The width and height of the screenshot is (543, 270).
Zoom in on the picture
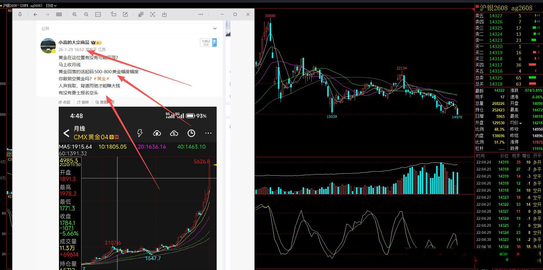[x=75, y=14]
